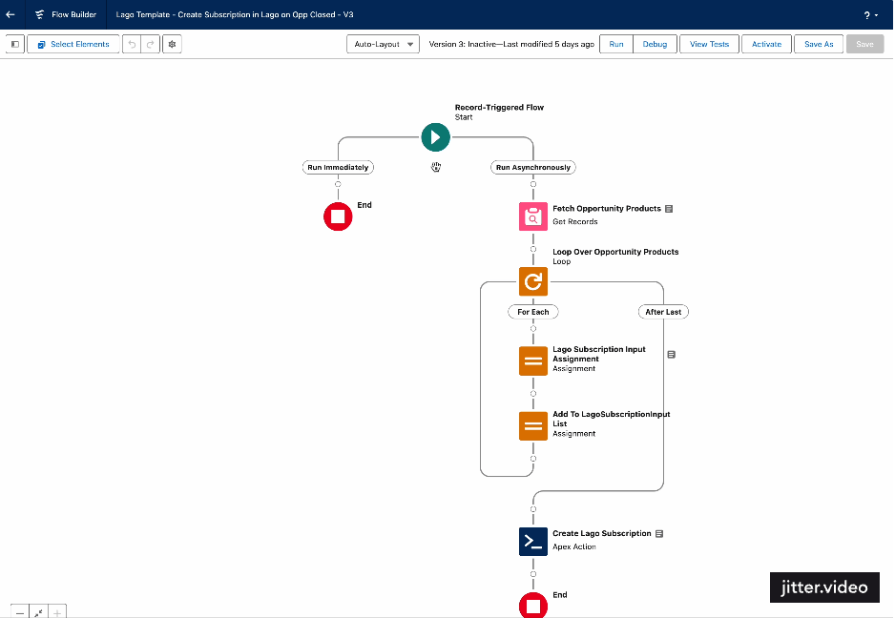
Task: Open View Tests
Action: (x=709, y=44)
